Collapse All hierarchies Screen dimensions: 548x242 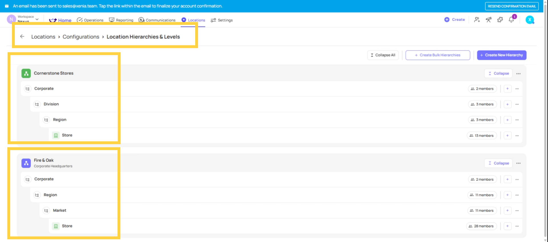coord(383,55)
